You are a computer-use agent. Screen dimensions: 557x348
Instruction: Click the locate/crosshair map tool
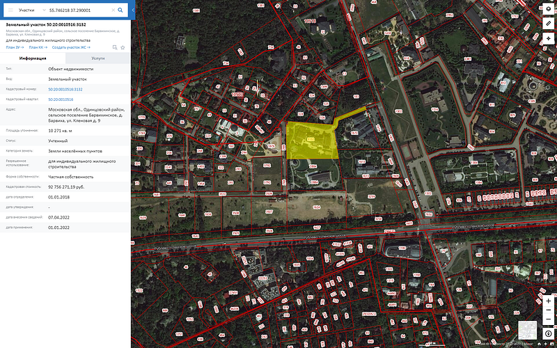coord(548,38)
